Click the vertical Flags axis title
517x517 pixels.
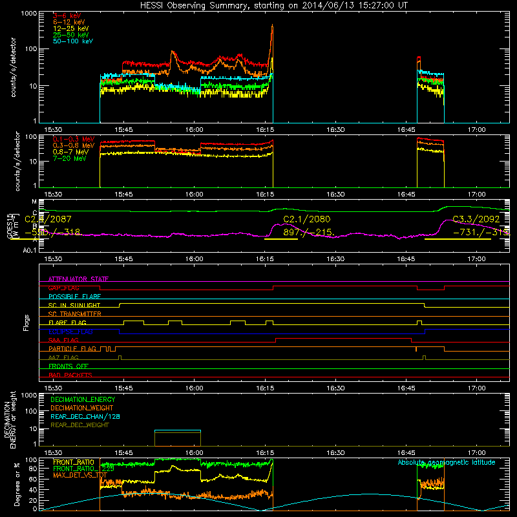coord(26,322)
